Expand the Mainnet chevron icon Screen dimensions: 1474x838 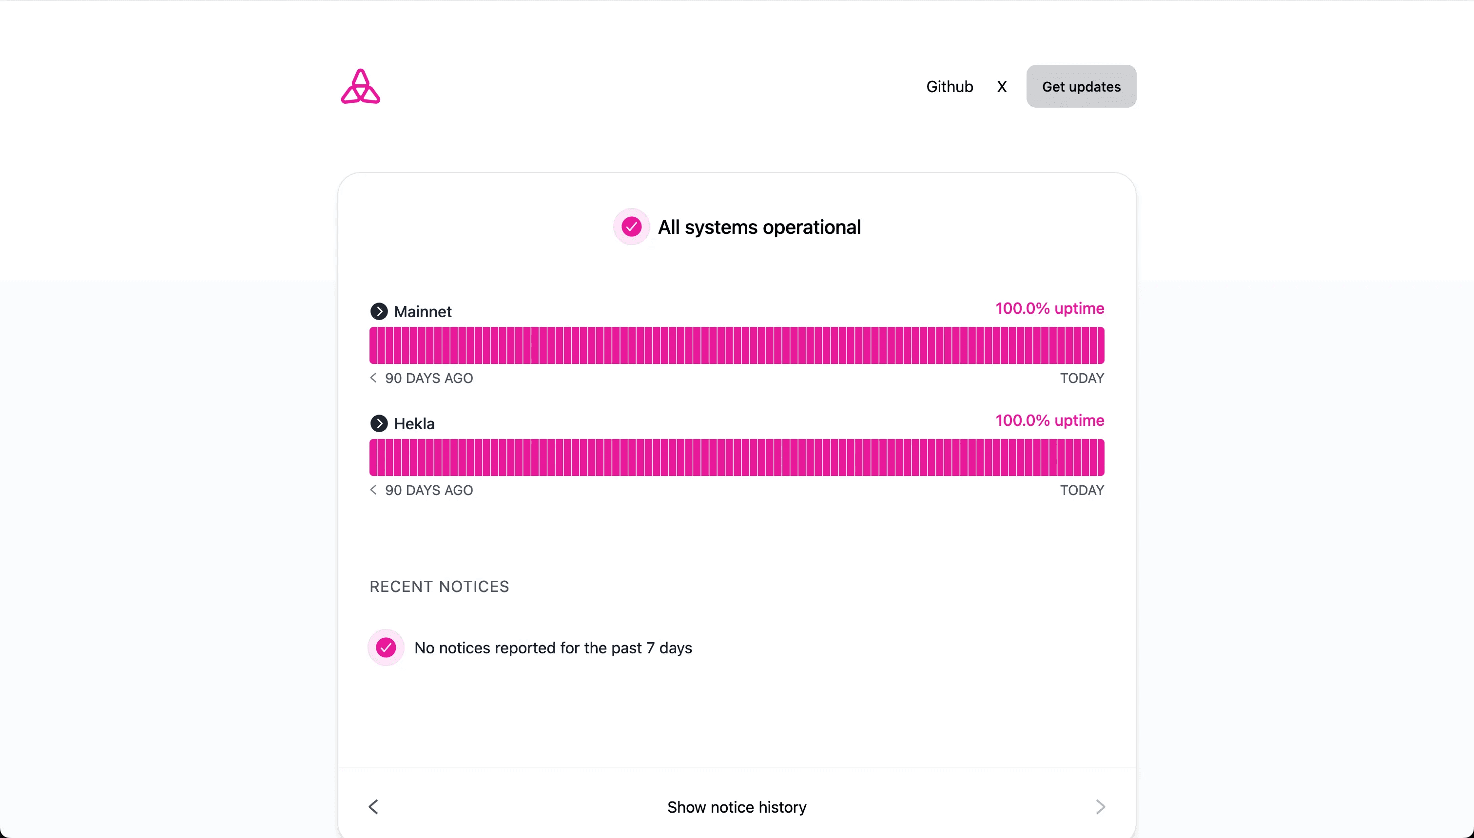379,311
